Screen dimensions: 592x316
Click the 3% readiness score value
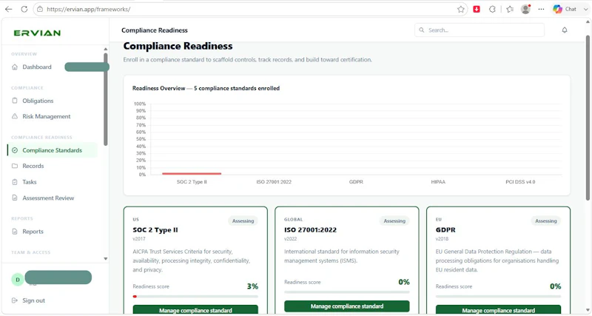click(x=252, y=286)
